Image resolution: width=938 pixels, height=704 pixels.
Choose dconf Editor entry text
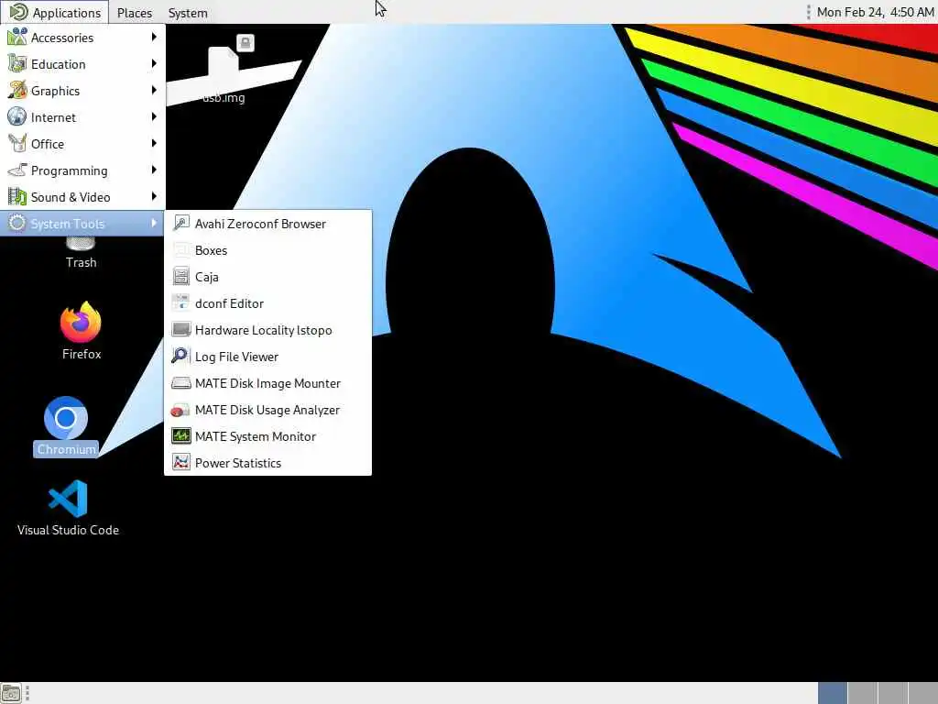[229, 303]
